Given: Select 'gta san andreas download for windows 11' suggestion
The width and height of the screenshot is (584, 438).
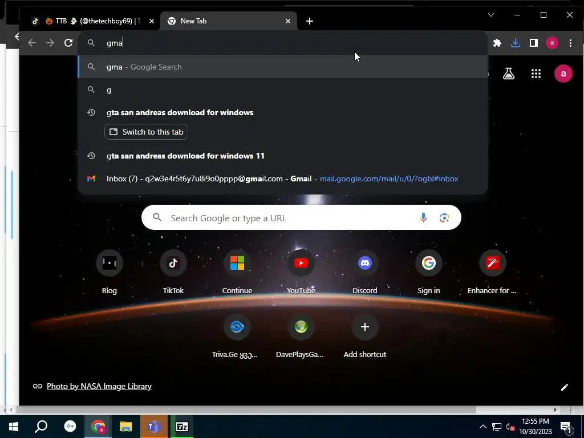Looking at the screenshot, I should [x=283, y=156].
